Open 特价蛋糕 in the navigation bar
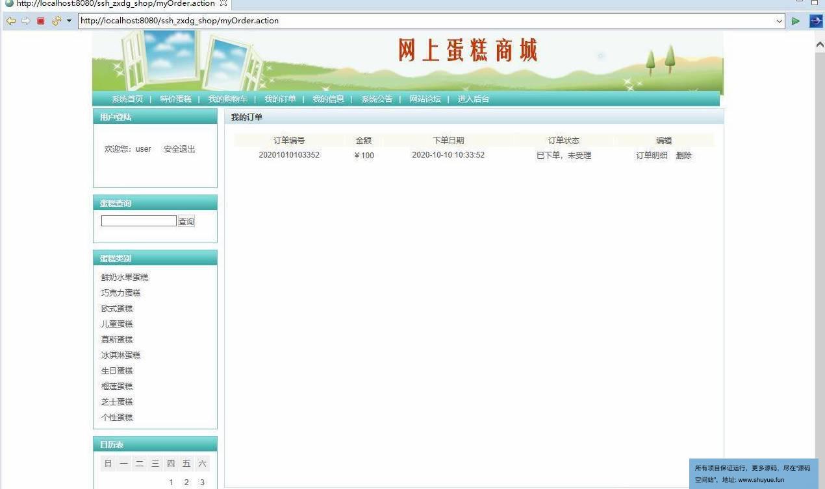 175,99
